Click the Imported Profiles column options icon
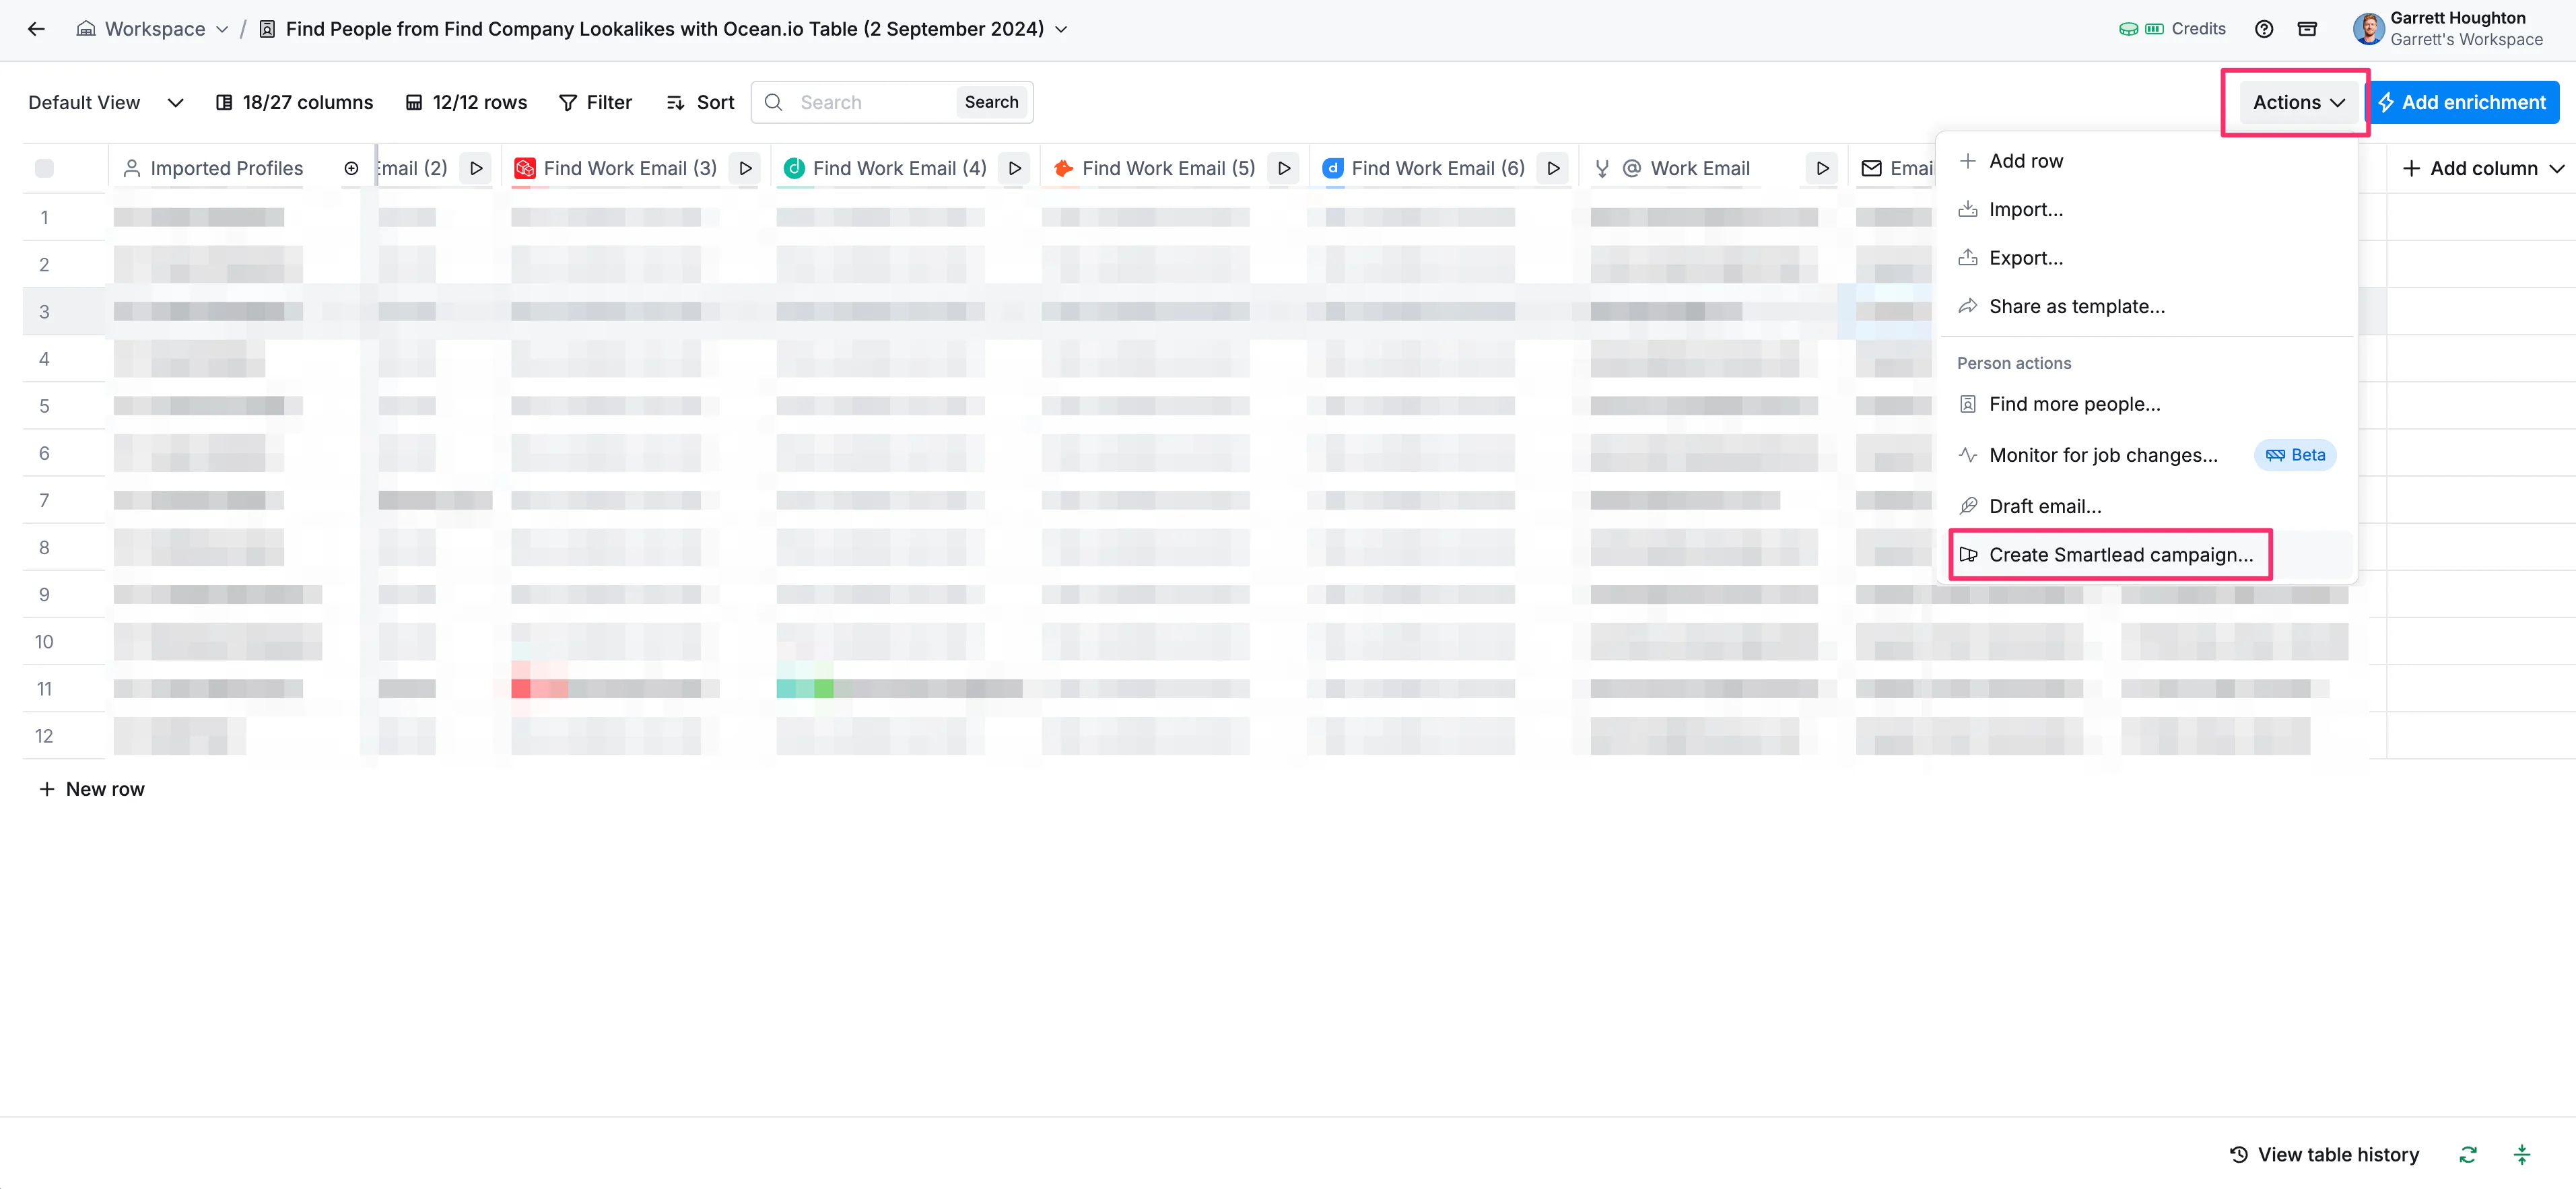The height and width of the screenshot is (1189, 2576). pos(351,168)
